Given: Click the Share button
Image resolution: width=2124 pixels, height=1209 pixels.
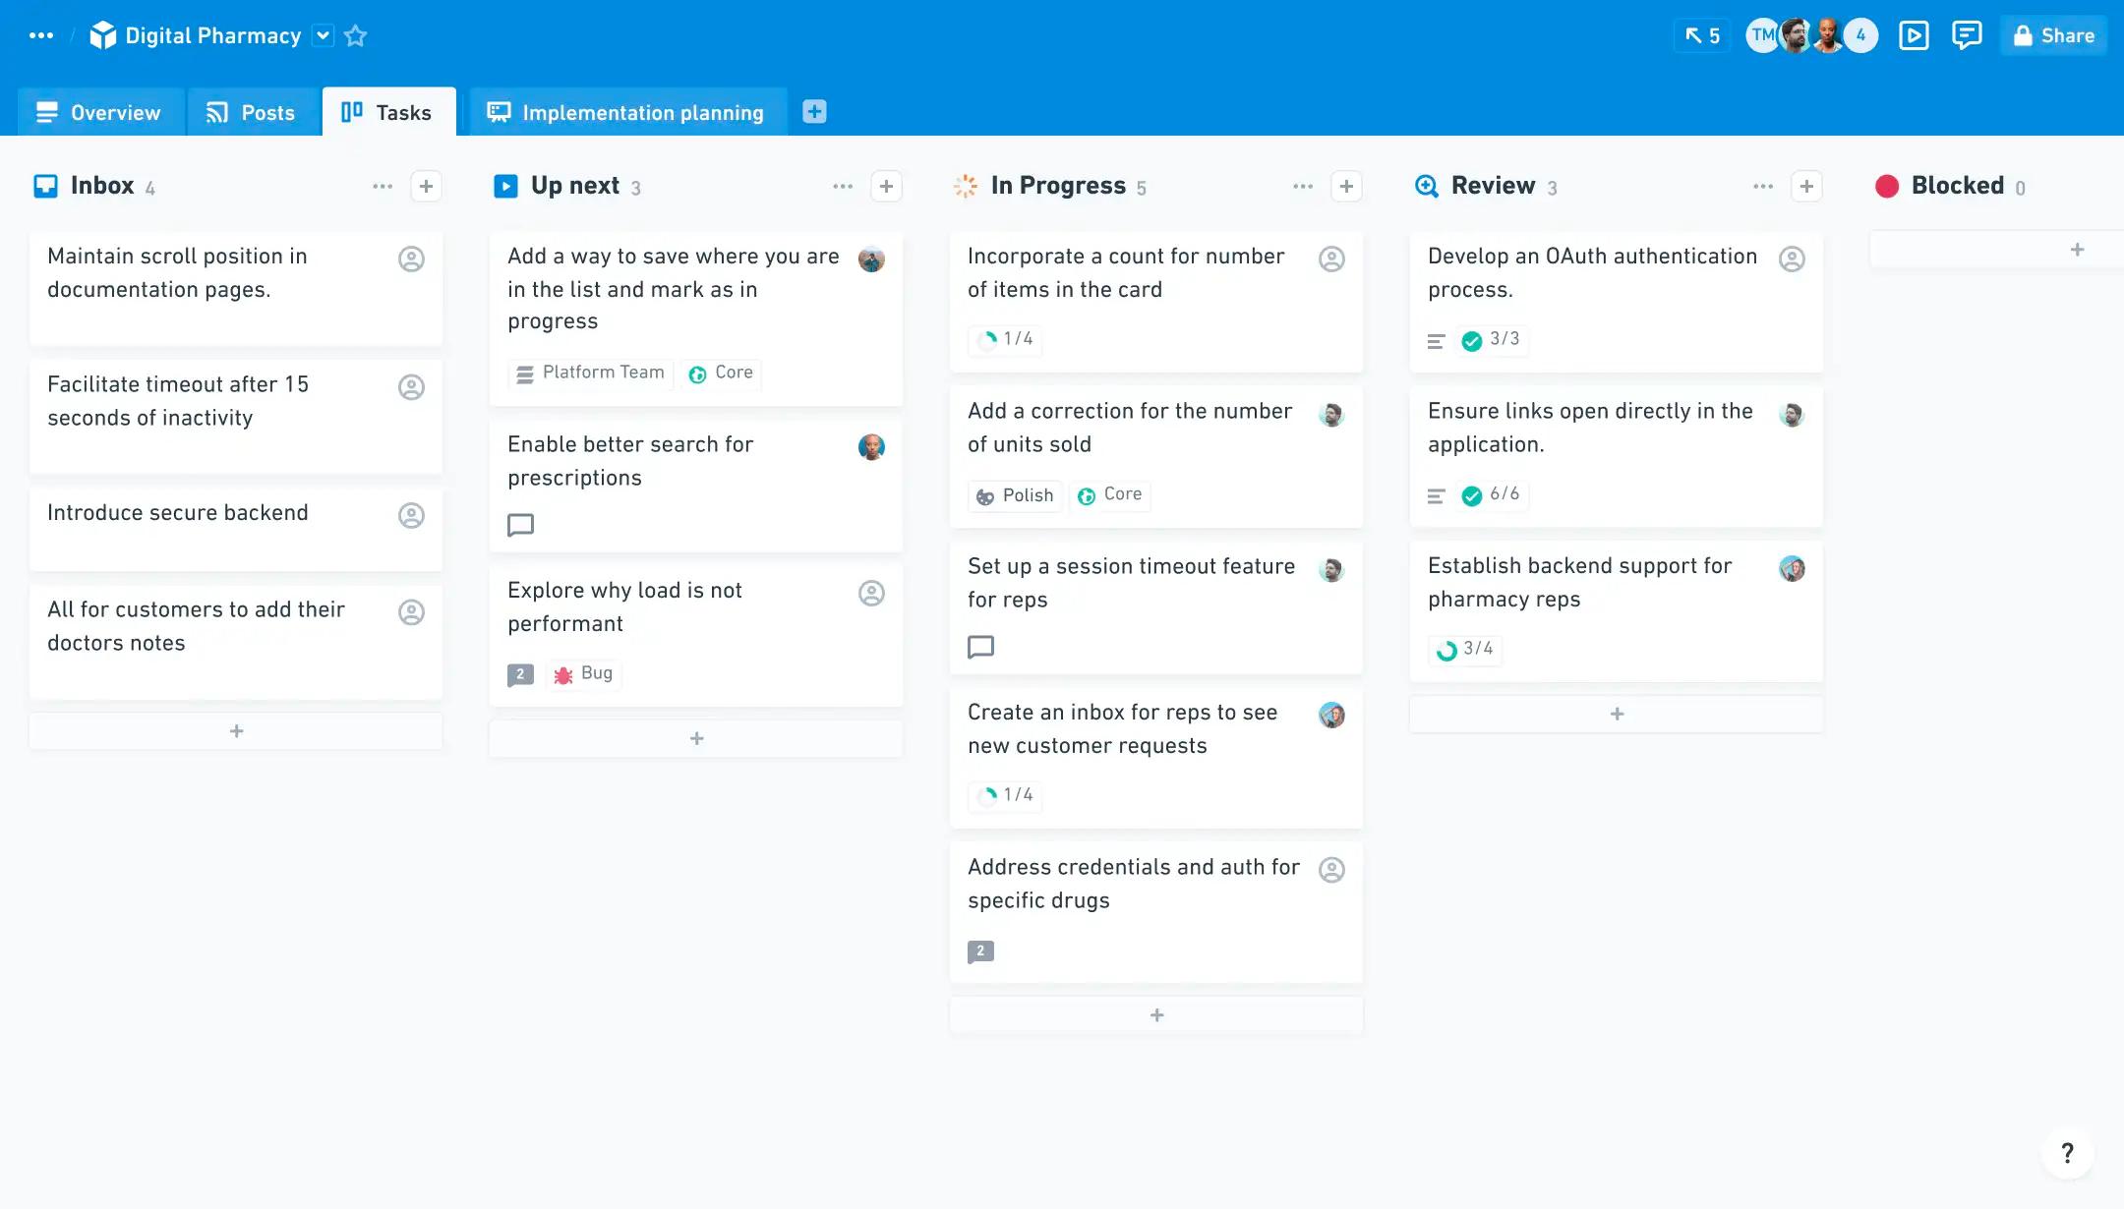Looking at the screenshot, I should (x=2053, y=36).
